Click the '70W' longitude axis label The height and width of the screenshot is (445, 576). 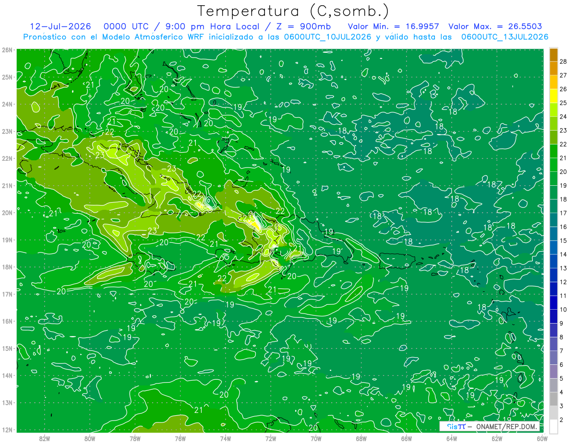pyautogui.click(x=316, y=438)
